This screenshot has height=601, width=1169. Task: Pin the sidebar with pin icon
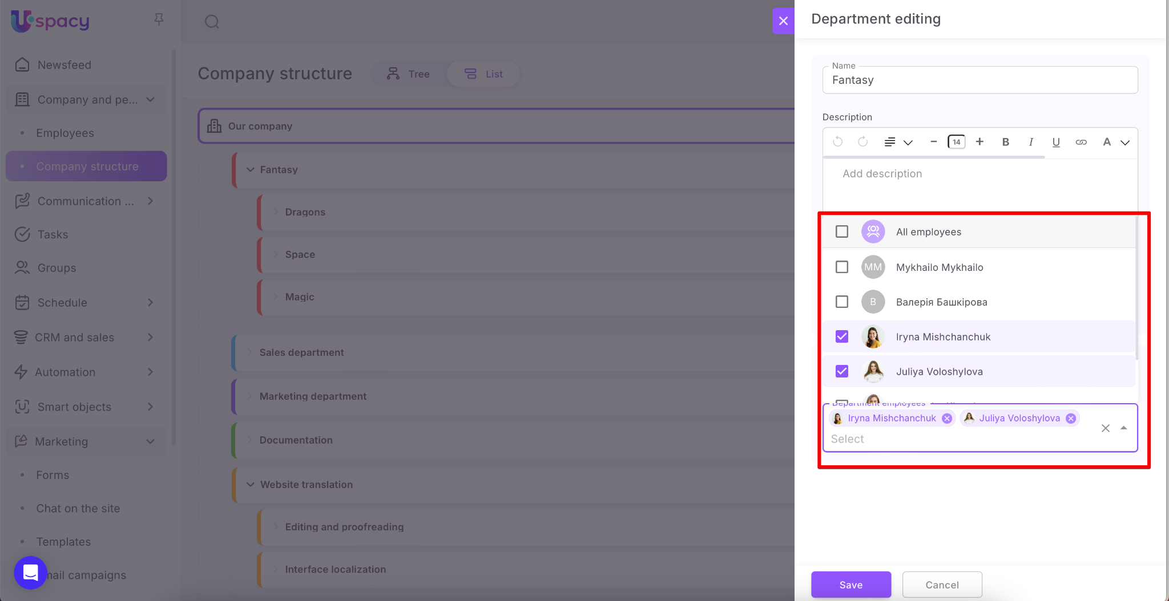click(159, 19)
